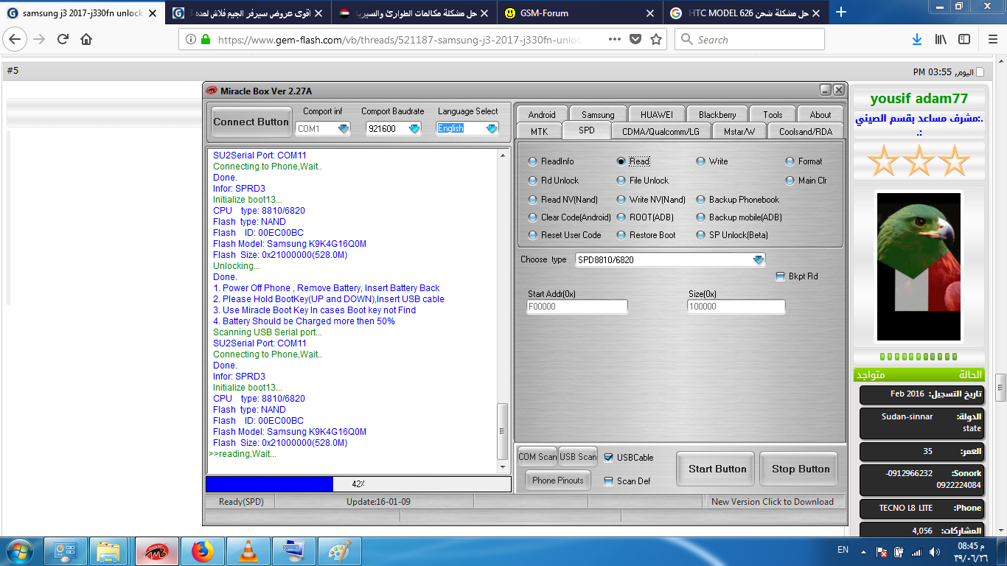Select the Rd Unlock radio option

pos(534,181)
